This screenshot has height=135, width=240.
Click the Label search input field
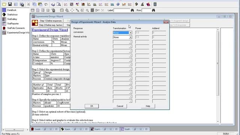(x=121, y=10)
